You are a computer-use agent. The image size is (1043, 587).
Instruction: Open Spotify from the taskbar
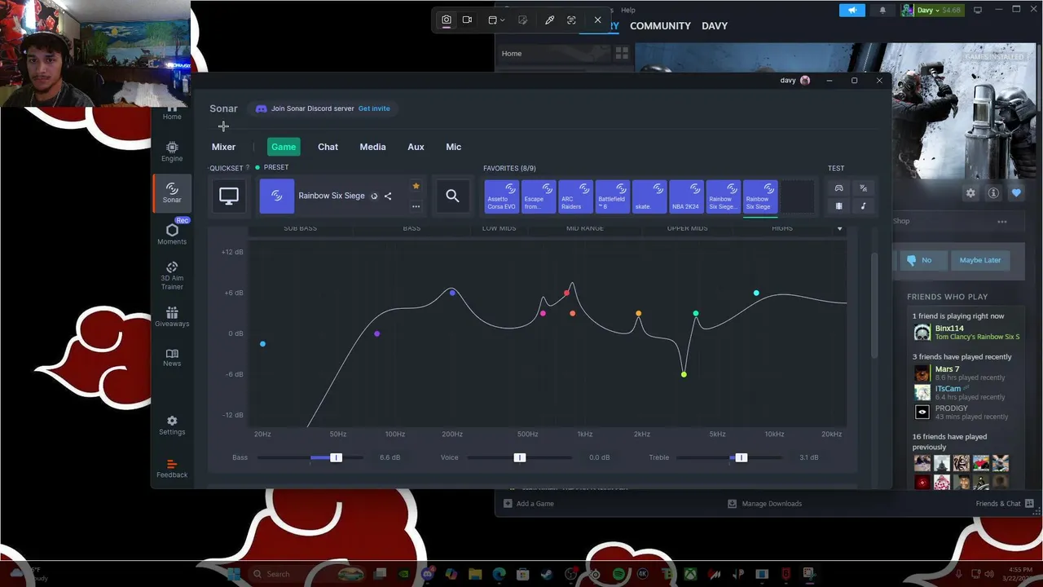click(618, 574)
